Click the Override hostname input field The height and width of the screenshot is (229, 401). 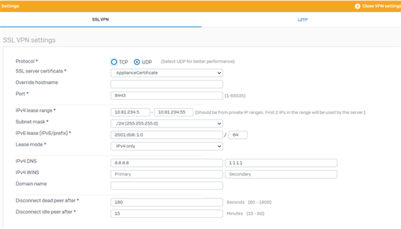coord(167,84)
